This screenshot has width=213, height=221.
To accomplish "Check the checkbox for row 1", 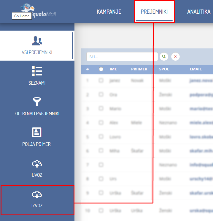I will pos(101,80).
